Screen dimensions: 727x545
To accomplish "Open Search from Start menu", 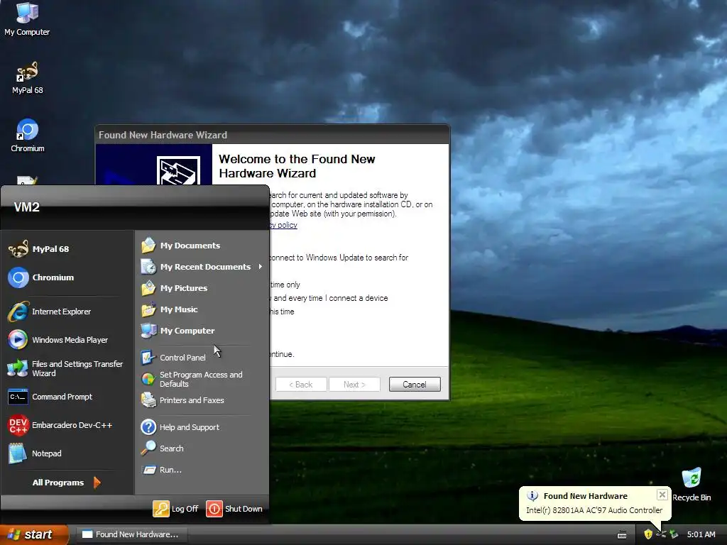I will pyautogui.click(x=202, y=448).
